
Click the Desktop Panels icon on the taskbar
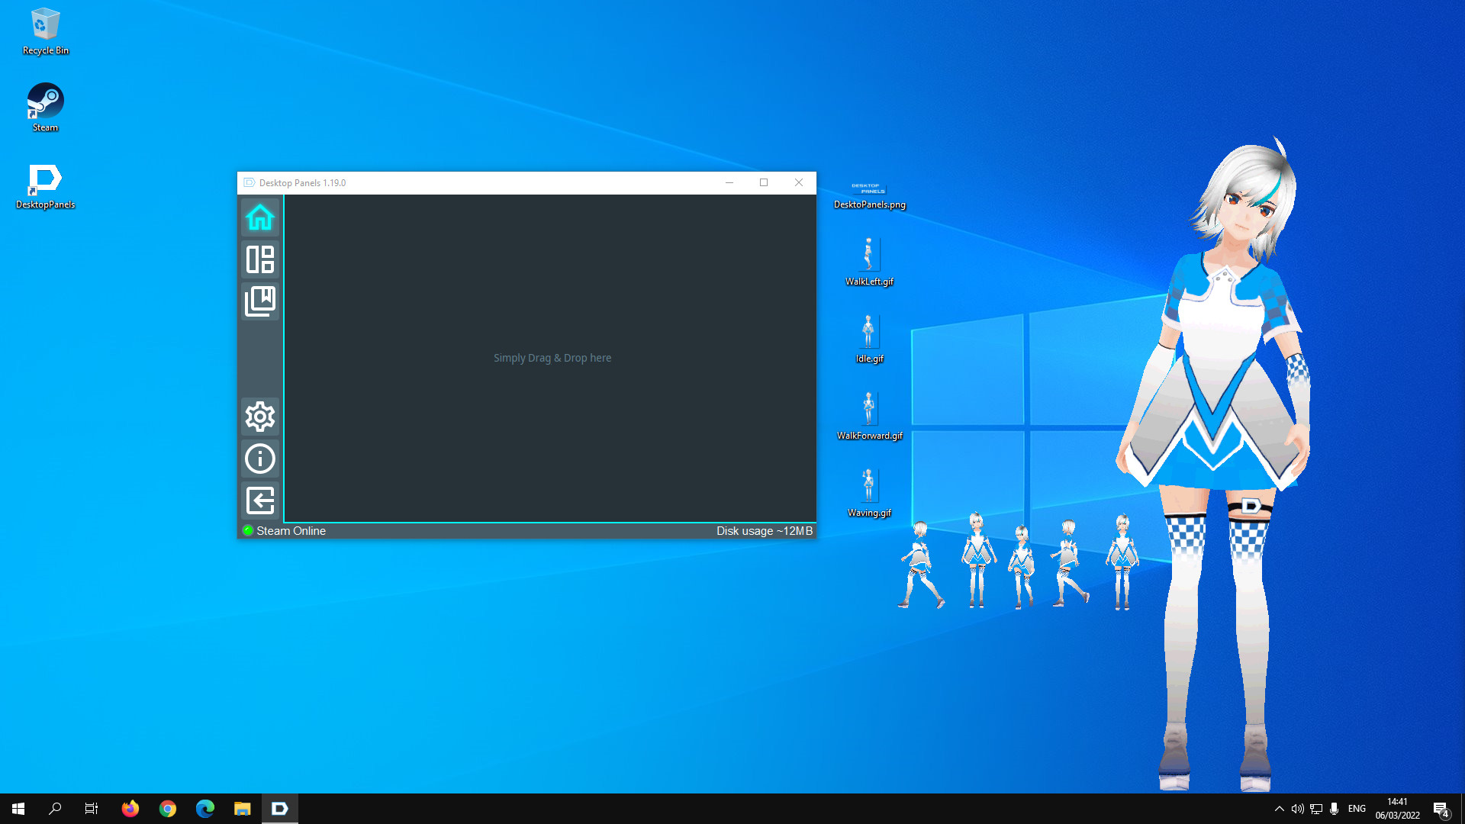coord(279,808)
